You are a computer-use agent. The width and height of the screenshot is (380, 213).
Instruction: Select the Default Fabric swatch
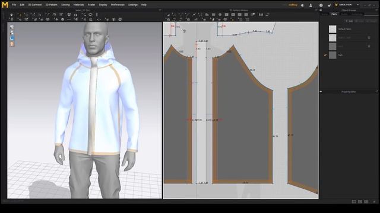pyautogui.click(x=332, y=29)
